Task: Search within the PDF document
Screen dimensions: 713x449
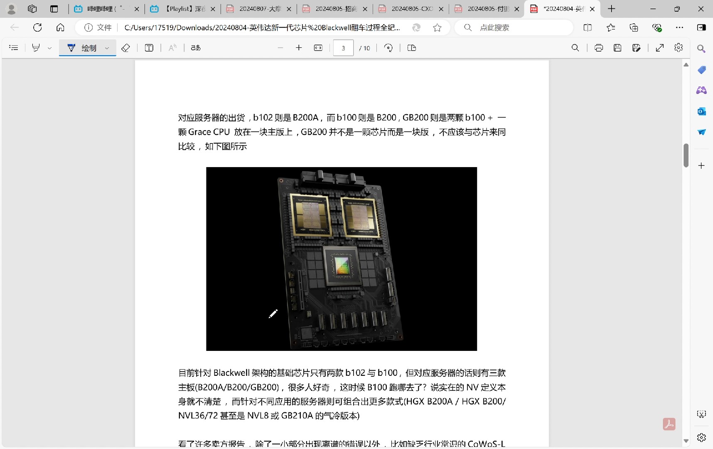Action: click(x=575, y=48)
